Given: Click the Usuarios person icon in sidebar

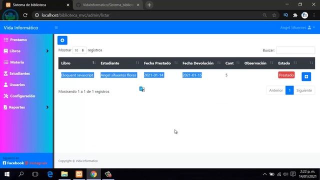Looking at the screenshot, I should tap(5, 84).
